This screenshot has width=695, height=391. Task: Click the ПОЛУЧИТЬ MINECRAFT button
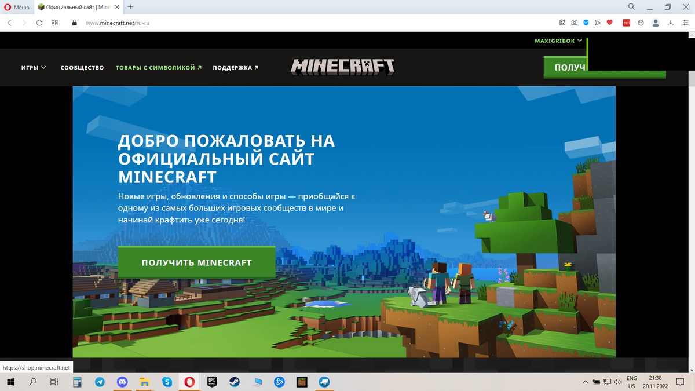[x=196, y=262]
